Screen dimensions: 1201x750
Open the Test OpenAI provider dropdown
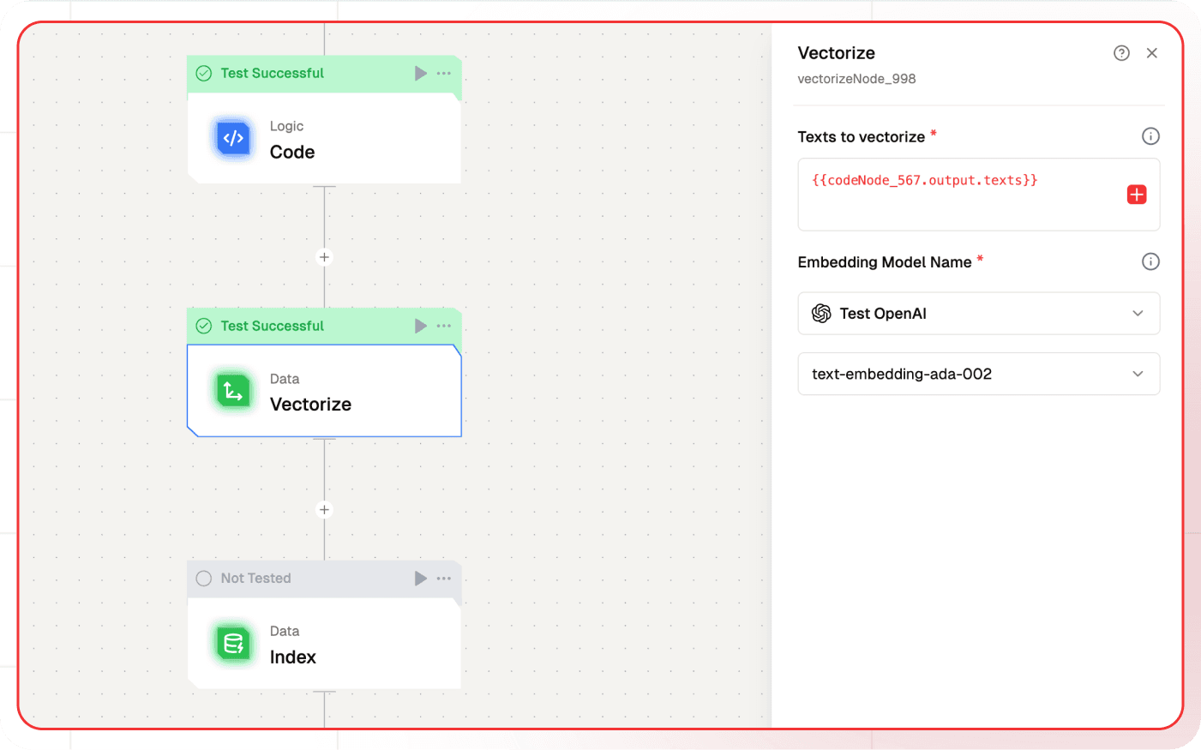(979, 314)
